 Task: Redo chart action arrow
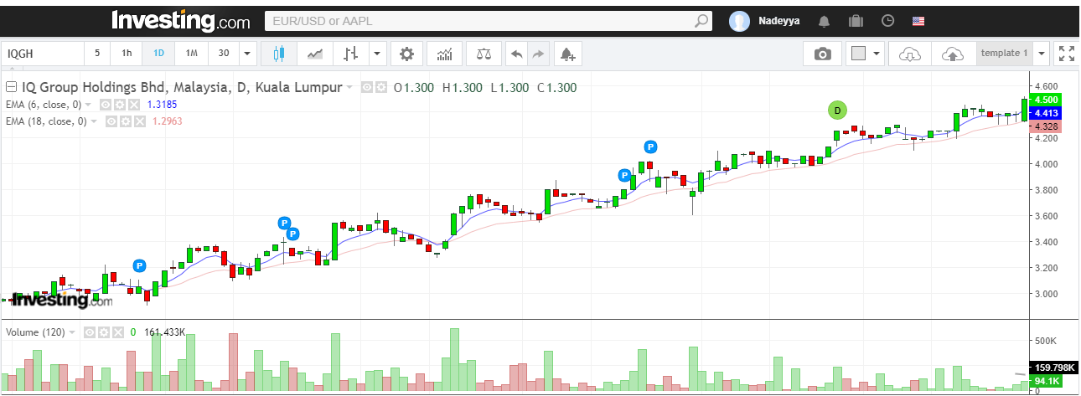(539, 54)
